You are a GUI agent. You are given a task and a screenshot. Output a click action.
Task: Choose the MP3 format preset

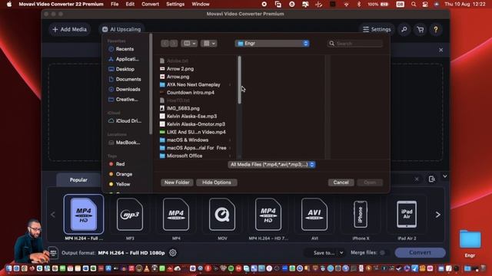(130, 215)
